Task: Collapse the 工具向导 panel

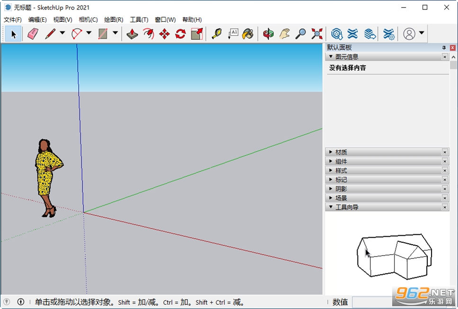Action: click(x=331, y=207)
